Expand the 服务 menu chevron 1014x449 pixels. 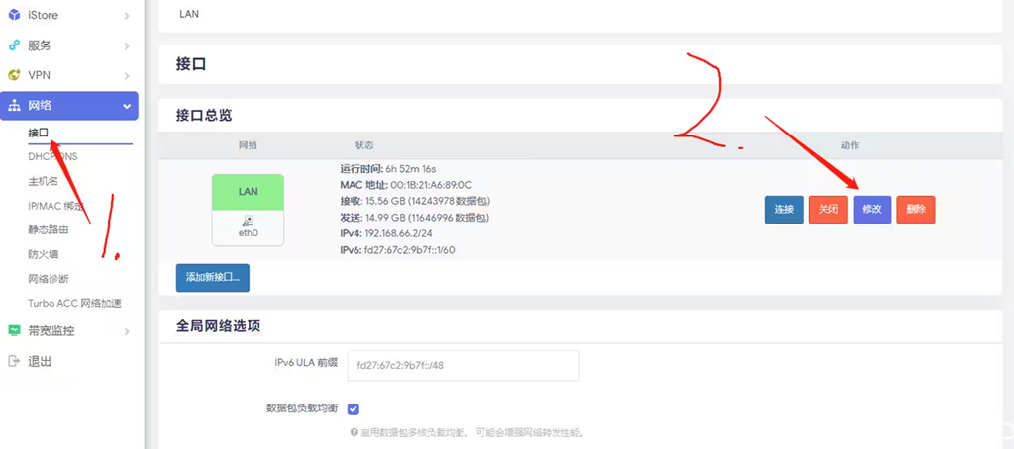[126, 45]
